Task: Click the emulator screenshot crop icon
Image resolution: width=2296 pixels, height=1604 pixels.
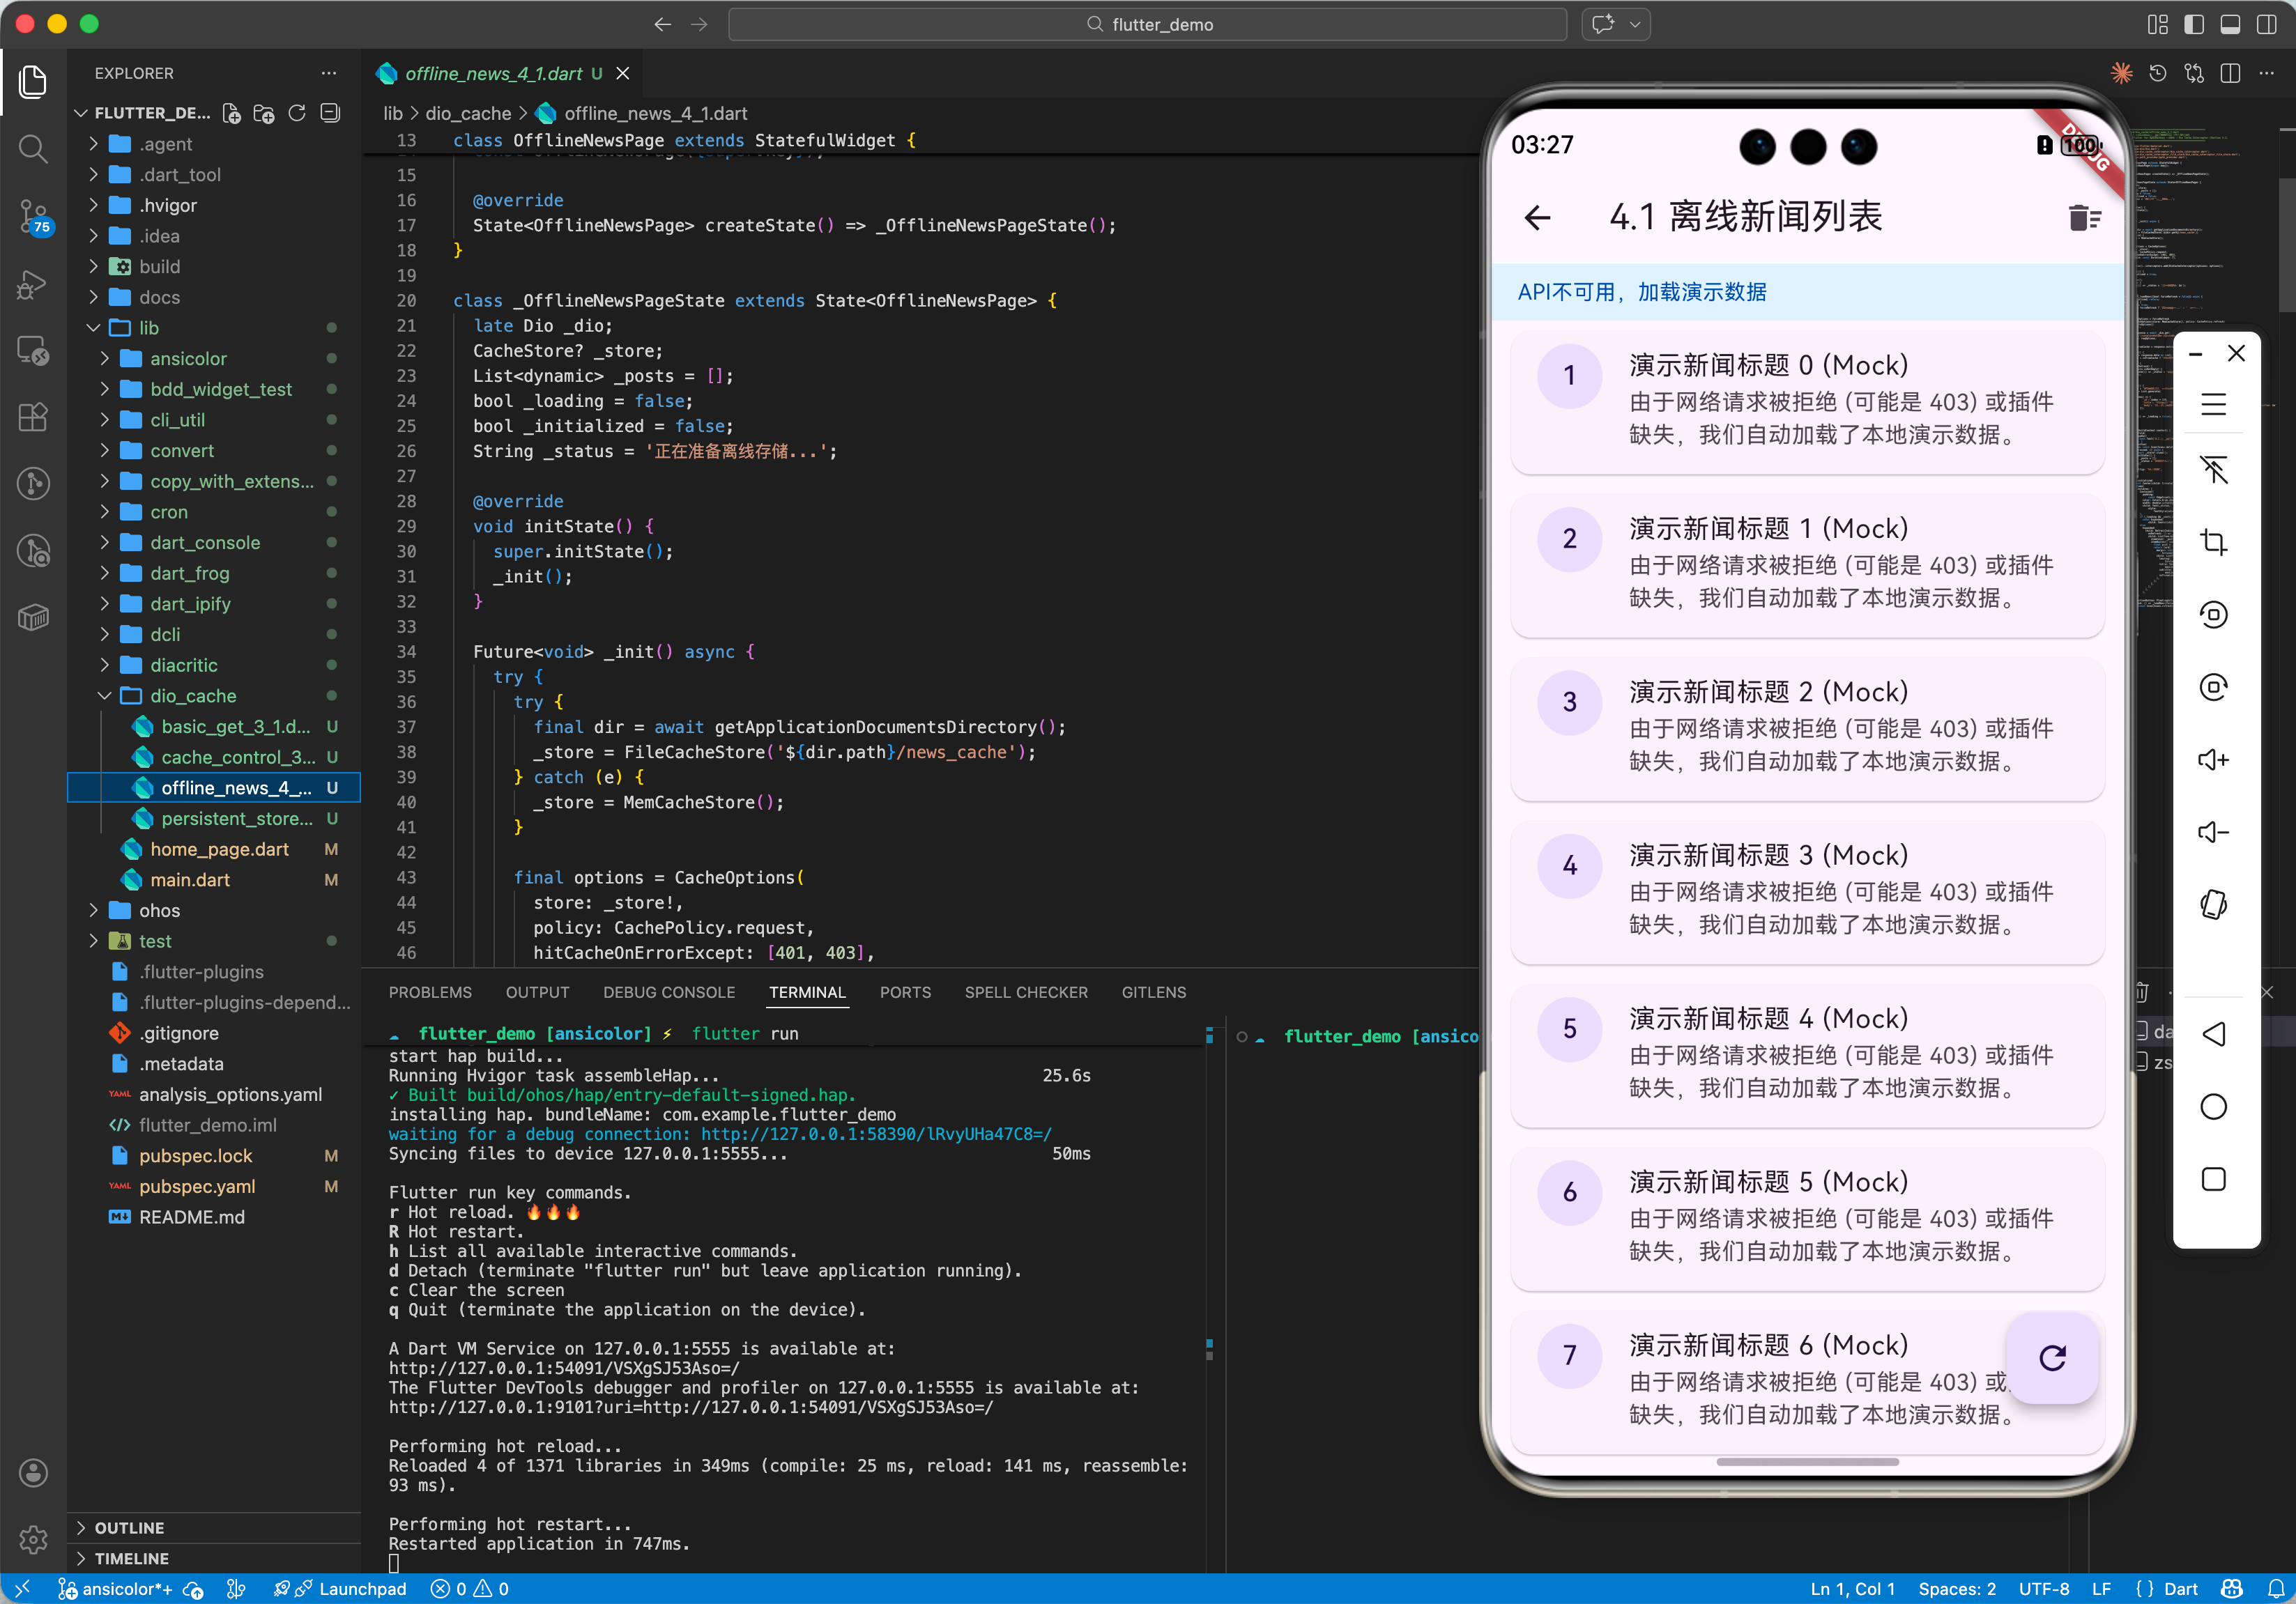Action: pos(2213,543)
